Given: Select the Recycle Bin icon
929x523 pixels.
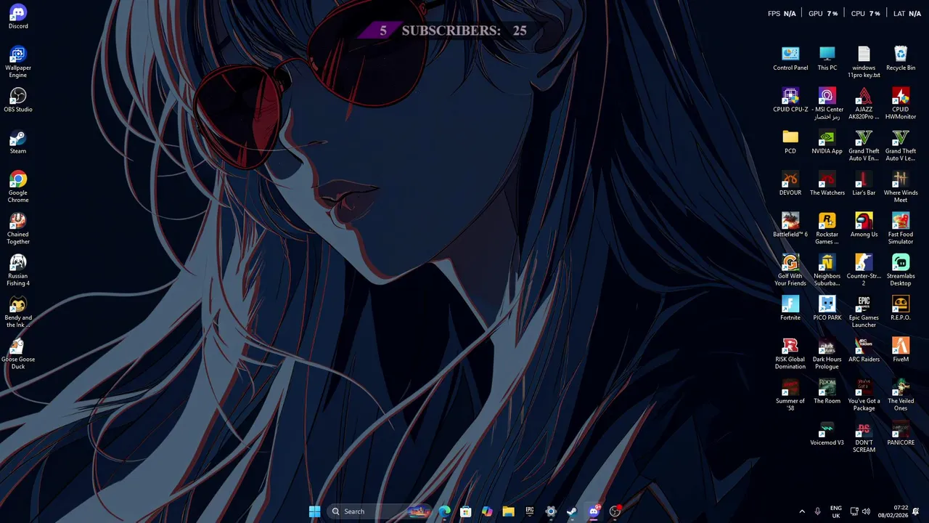Looking at the screenshot, I should 901,58.
